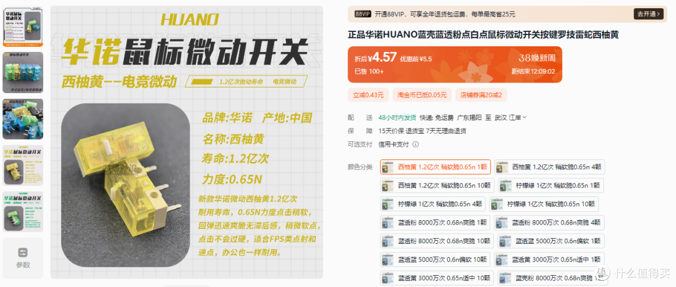Viewport: 676px width, 287px height.
Task: Open the 淘金币已抵0.05元 coin deduction tag
Action: click(422, 95)
